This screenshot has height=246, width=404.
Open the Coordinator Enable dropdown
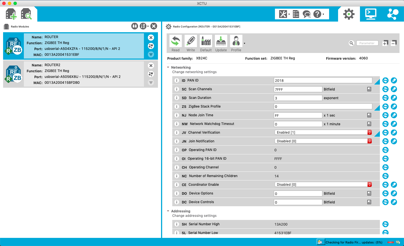(x=369, y=185)
